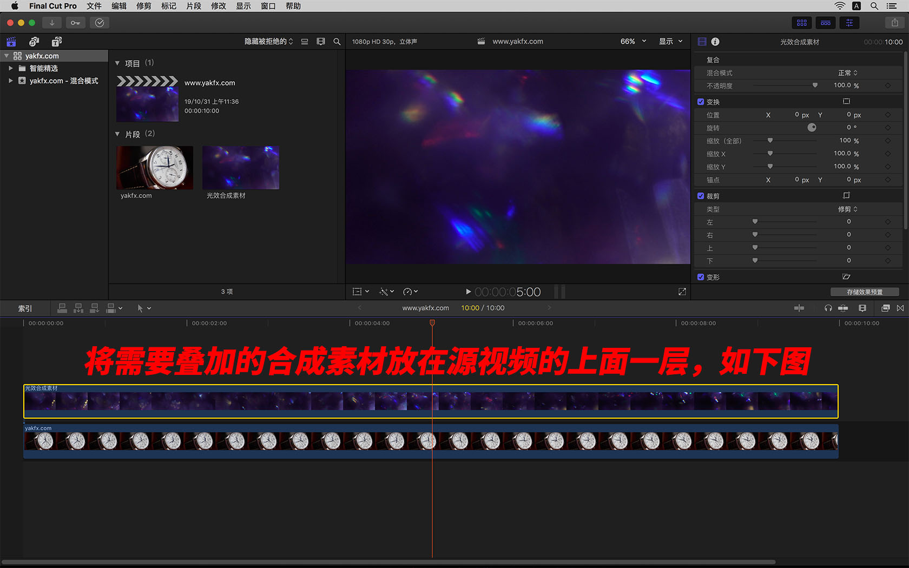Viewport: 909px width, 568px height.
Task: Click the 存储效果预置 save preset button
Action: 864,292
